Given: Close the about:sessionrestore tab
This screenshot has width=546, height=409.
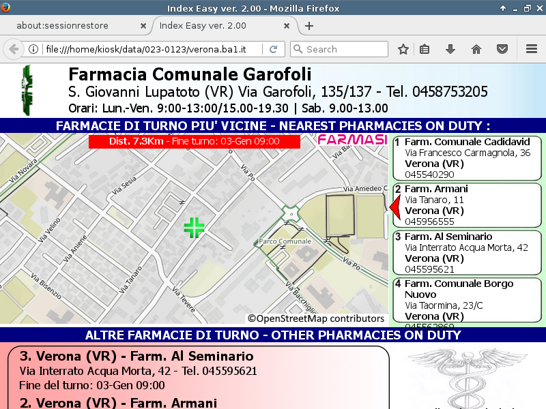Looking at the screenshot, I should click(x=143, y=26).
